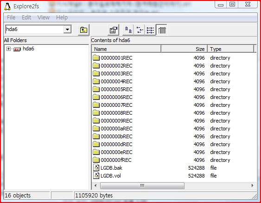Select the 00000005REC folder name
The width and height of the screenshot is (261, 203).
116,89
